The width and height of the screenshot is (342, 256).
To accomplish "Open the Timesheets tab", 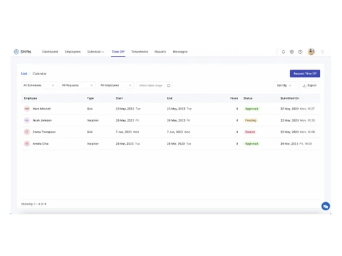I will coord(140,52).
